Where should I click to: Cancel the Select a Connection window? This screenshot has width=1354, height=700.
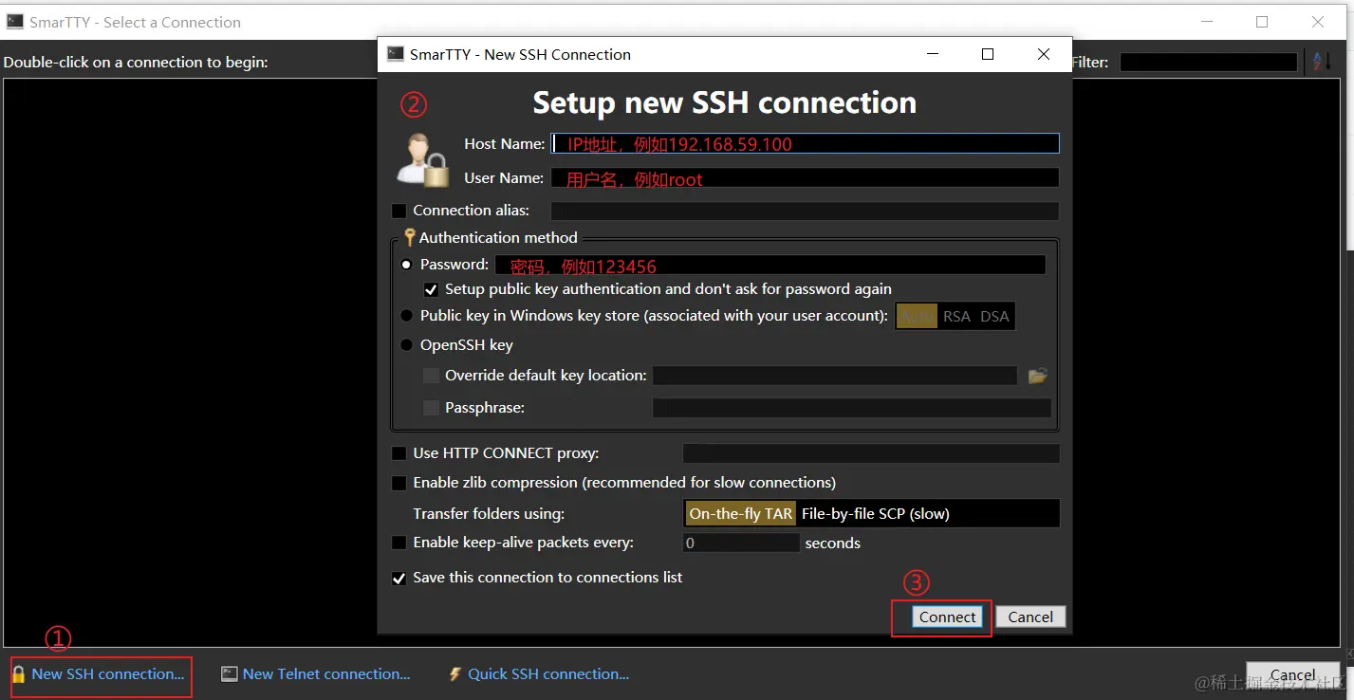[x=1292, y=674]
